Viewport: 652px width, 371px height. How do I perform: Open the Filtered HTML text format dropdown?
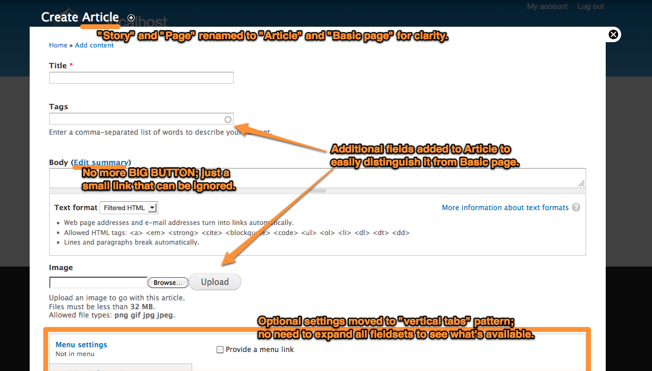tap(129, 207)
